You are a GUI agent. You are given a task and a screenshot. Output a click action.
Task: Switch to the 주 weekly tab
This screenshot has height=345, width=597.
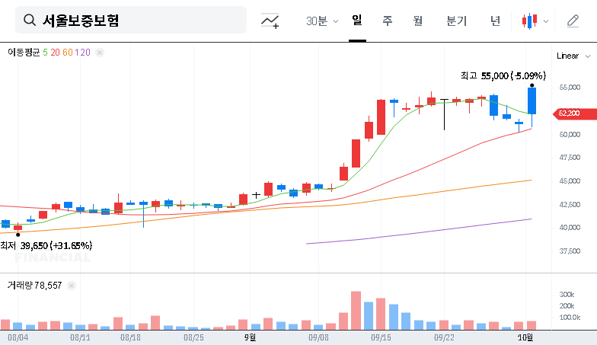tap(387, 21)
